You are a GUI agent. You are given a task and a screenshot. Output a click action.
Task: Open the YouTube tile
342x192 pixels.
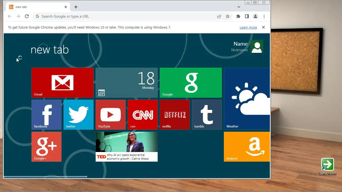(111, 115)
